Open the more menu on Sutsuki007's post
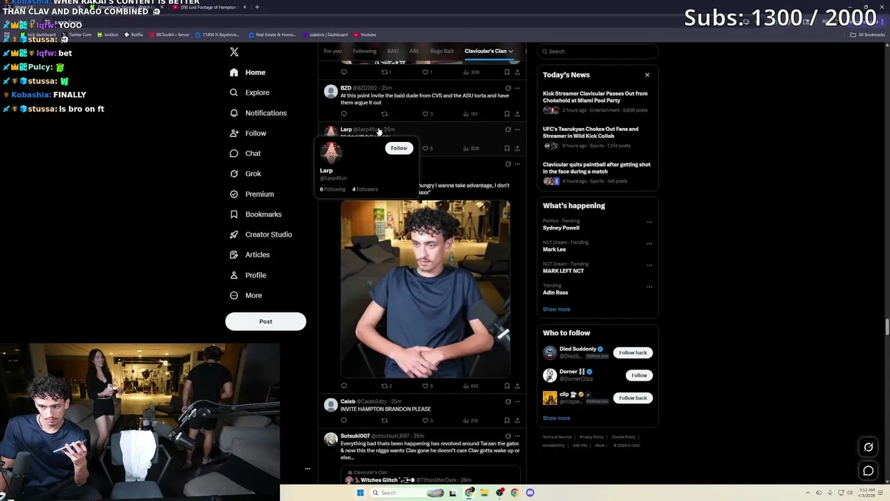Screen dimensions: 890x501 (517, 436)
